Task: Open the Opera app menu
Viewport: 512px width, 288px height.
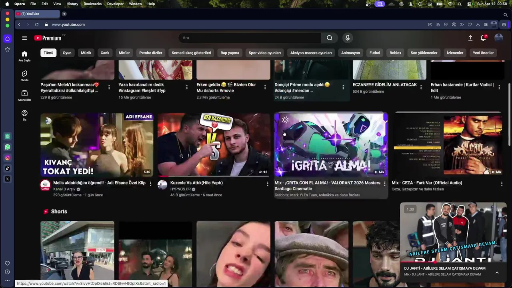Action: 20,4
